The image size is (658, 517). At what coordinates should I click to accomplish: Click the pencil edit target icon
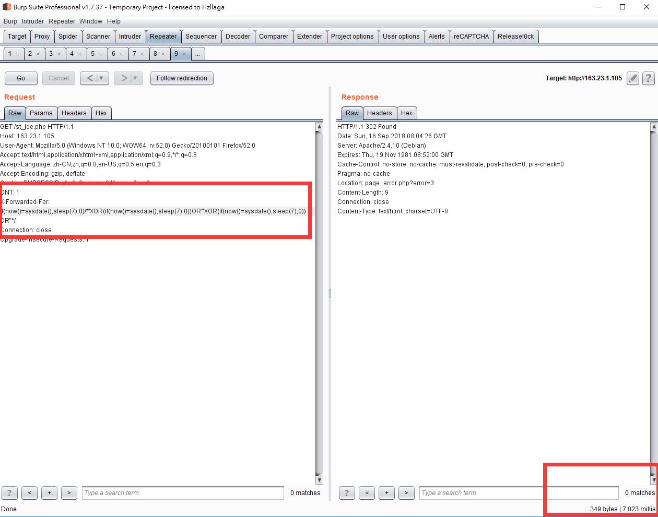click(633, 78)
